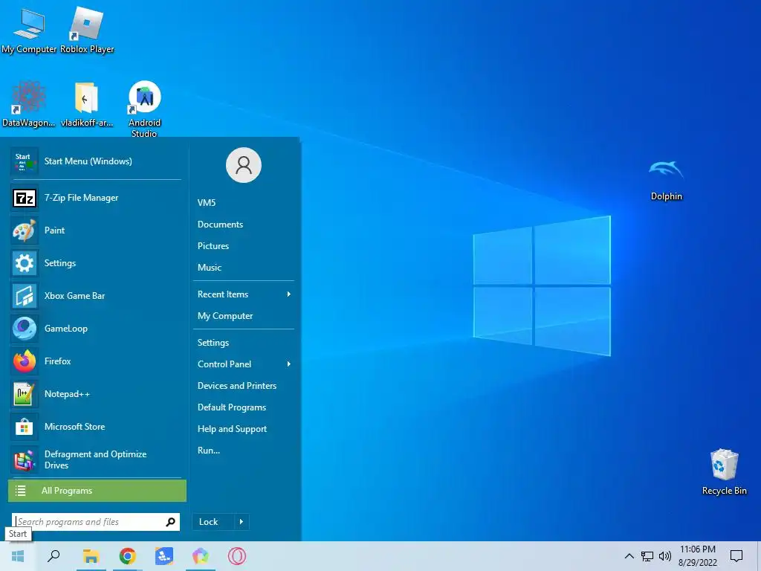Viewport: 761px width, 571px height.
Task: Open Lock button options arrow
Action: 242,522
